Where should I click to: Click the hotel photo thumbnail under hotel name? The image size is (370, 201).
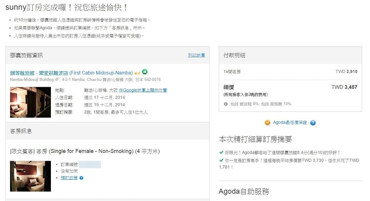point(30,102)
